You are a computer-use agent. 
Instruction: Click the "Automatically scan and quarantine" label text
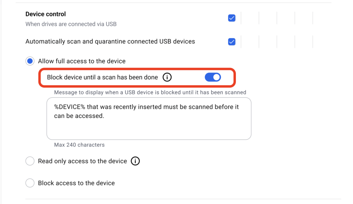pyautogui.click(x=110, y=41)
